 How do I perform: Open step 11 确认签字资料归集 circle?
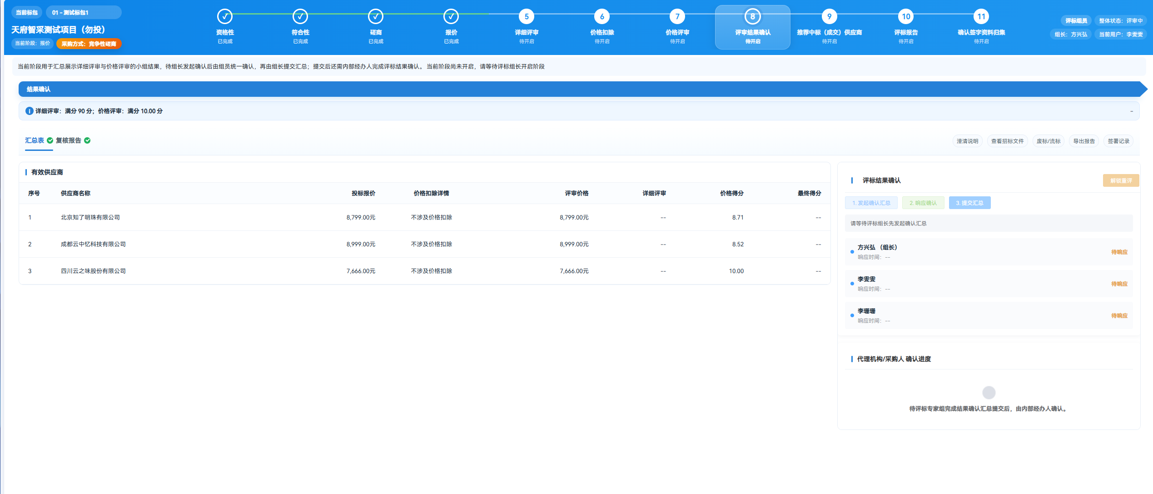[x=981, y=17]
